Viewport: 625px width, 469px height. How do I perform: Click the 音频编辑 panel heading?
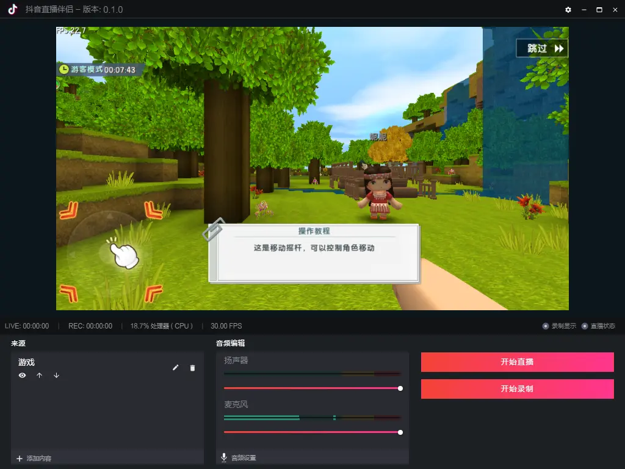pyautogui.click(x=230, y=343)
